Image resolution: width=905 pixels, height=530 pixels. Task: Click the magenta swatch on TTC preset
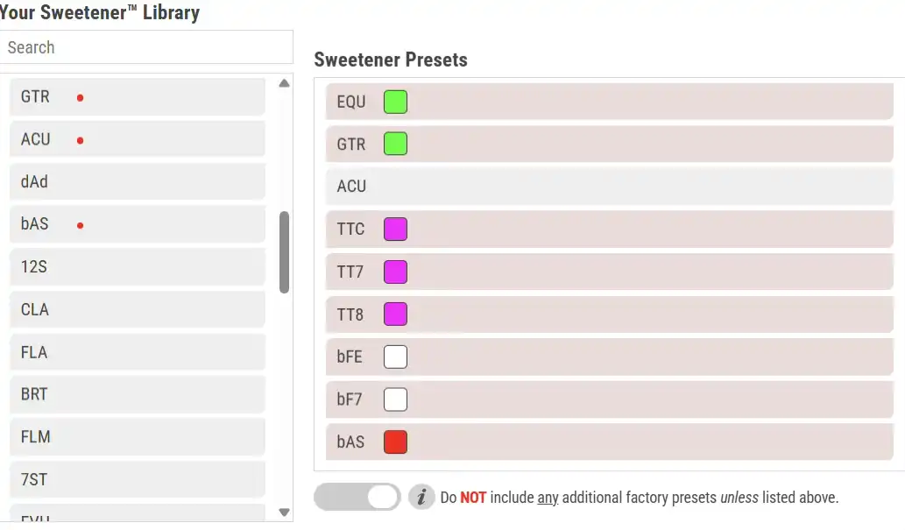point(395,230)
